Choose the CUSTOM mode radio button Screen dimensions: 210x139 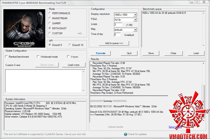pos(50,33)
